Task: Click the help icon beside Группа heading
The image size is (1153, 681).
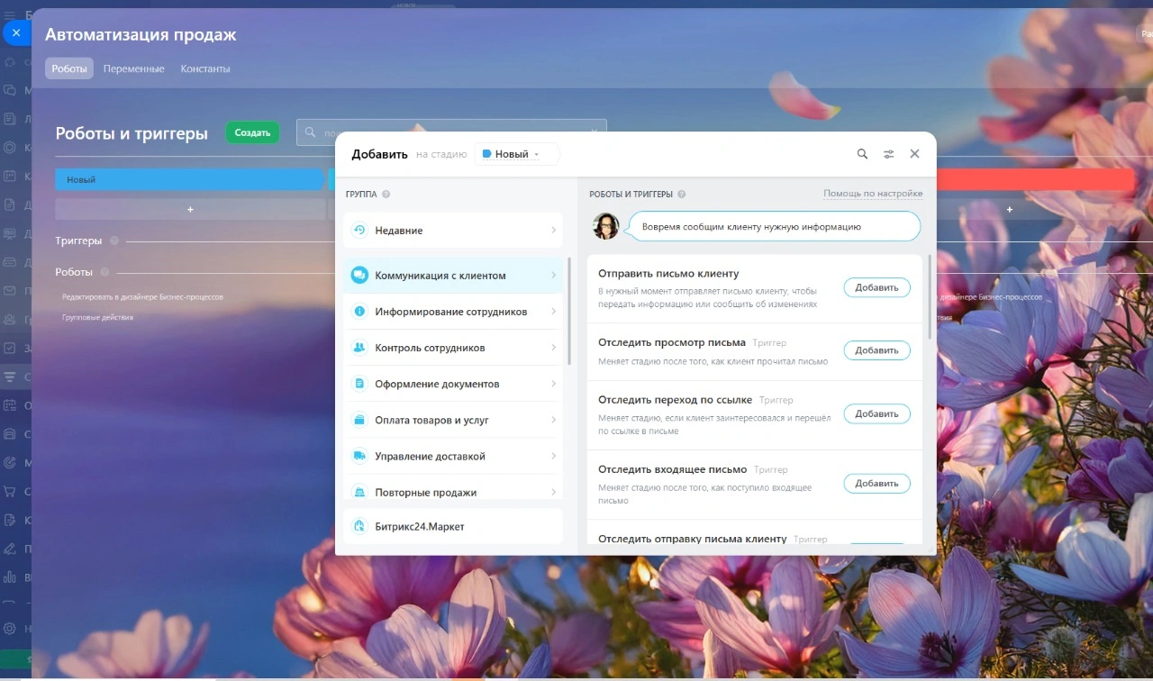Action: pyautogui.click(x=386, y=195)
